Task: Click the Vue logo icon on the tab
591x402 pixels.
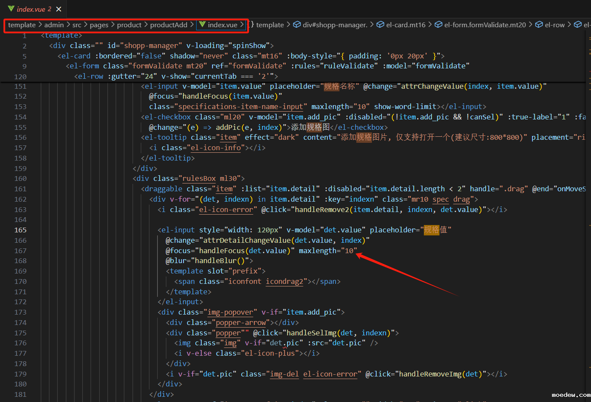Action: tap(11, 9)
